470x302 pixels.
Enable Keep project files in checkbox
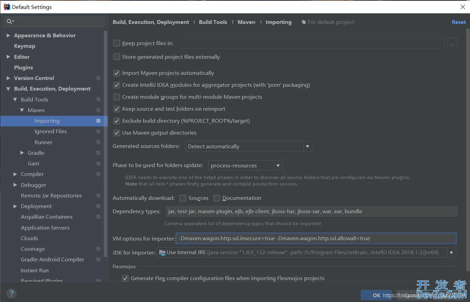coord(117,43)
